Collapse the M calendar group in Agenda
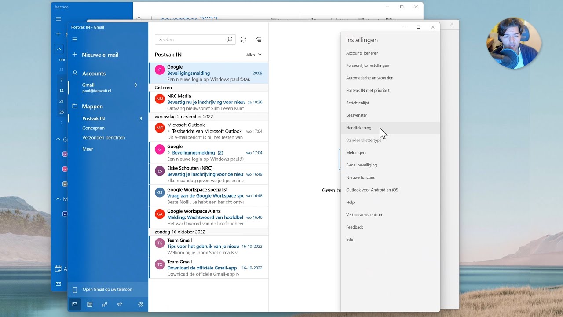Image resolution: width=563 pixels, height=317 pixels. click(58, 199)
